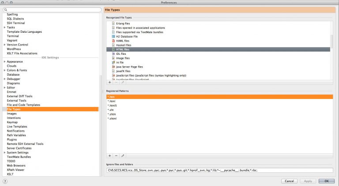Confirm preferences with the OK button
339x186 pixels.
[x=327, y=181]
